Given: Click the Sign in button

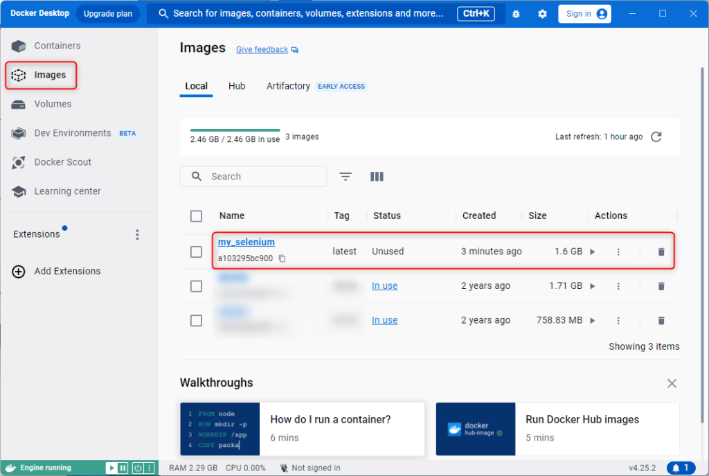Looking at the screenshot, I should tap(584, 14).
